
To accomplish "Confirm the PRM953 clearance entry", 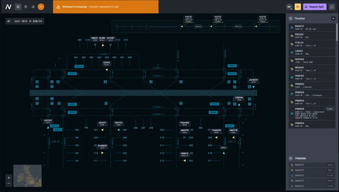I will [329, 109].
